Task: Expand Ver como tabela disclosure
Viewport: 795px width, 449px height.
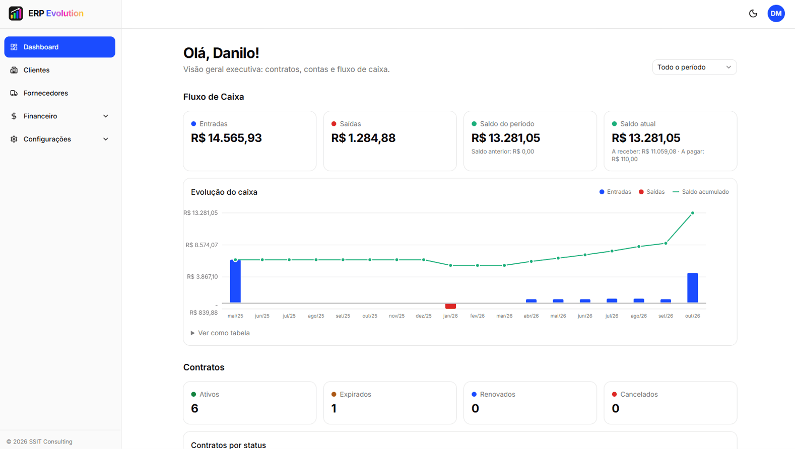Action: [220, 333]
